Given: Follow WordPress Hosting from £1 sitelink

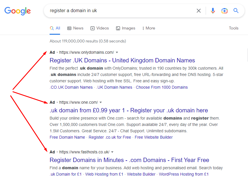Looking at the screenshot, I should tap(184, 174).
